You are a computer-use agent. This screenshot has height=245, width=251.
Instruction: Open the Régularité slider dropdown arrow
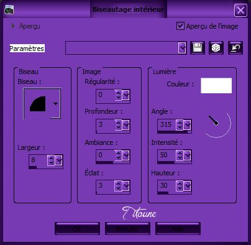[x=126, y=95]
